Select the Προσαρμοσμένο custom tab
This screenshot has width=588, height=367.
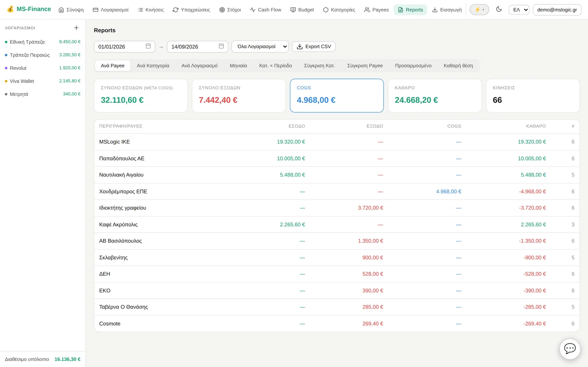click(x=413, y=66)
